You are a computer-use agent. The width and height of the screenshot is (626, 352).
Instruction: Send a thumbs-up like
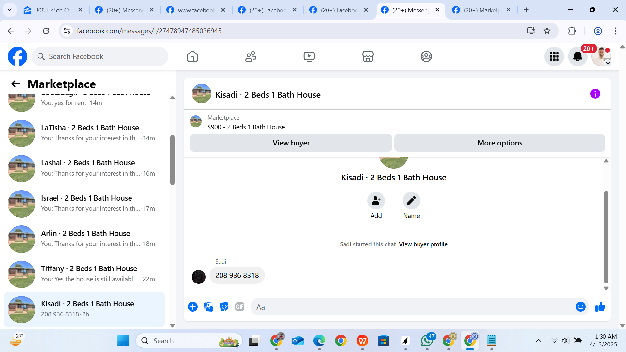click(600, 307)
